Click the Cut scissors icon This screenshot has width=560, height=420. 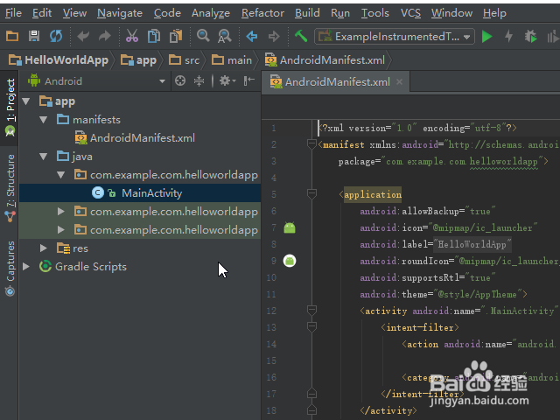pyautogui.click(x=132, y=36)
